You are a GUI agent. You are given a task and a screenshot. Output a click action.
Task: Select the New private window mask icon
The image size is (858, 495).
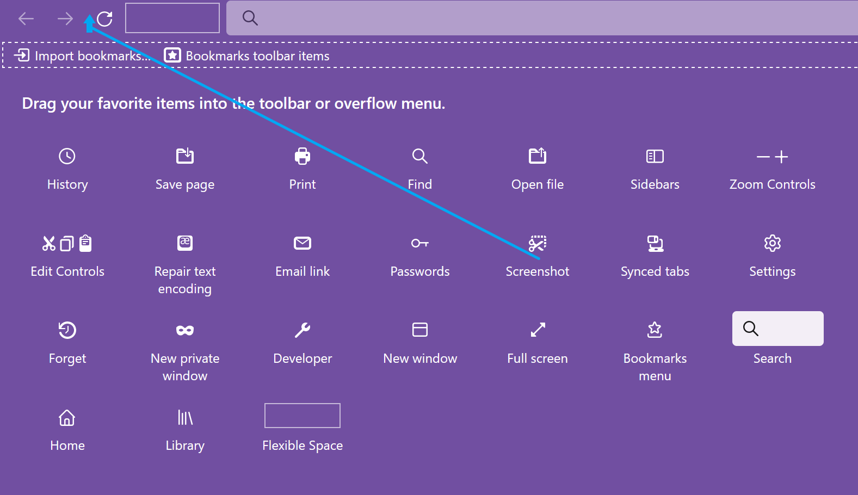click(x=185, y=330)
